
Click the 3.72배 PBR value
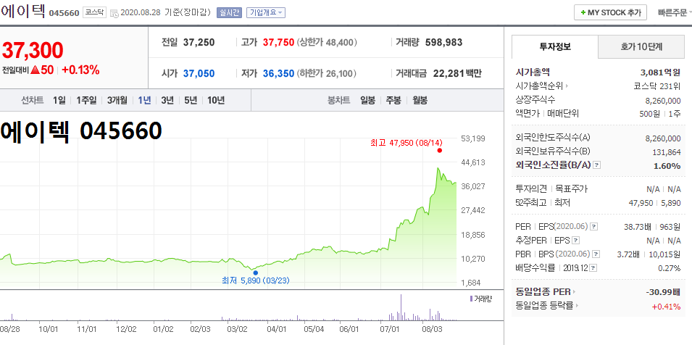(x=628, y=254)
